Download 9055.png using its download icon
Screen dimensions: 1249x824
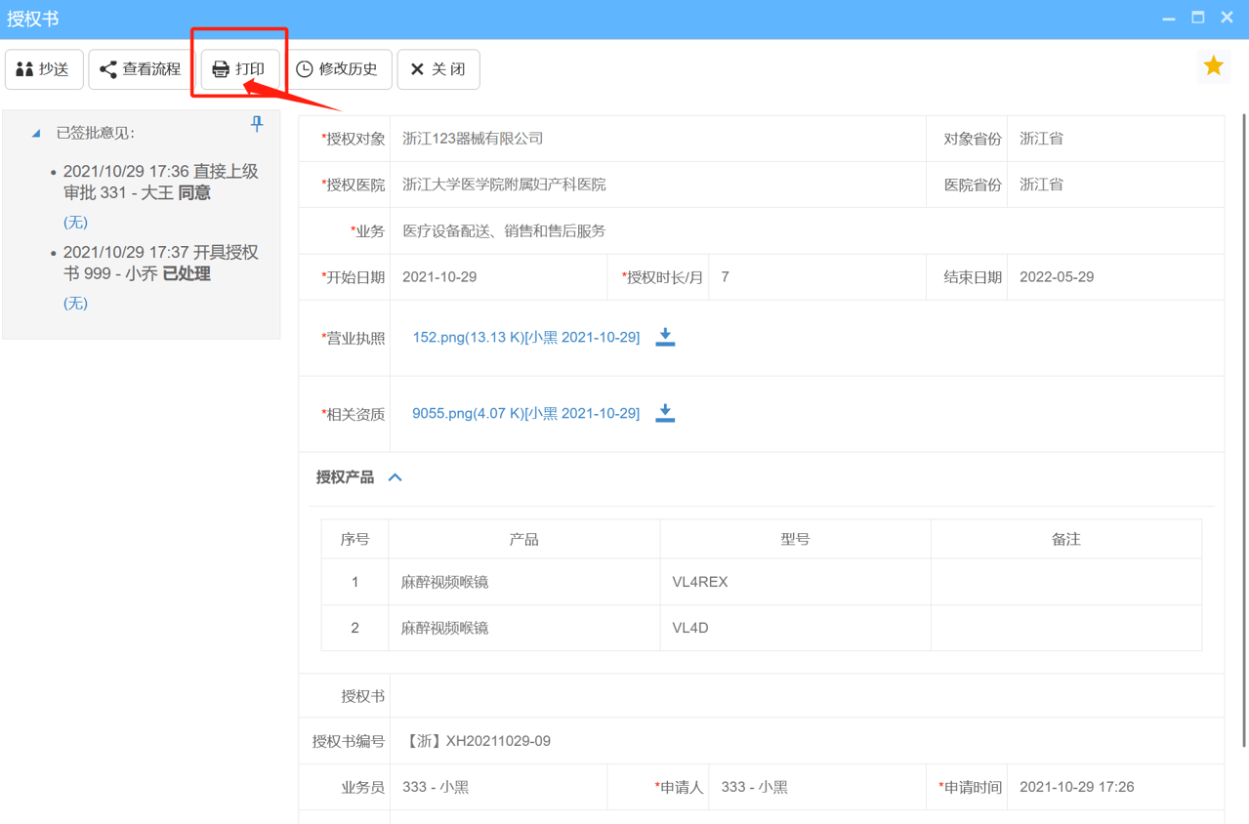click(665, 413)
